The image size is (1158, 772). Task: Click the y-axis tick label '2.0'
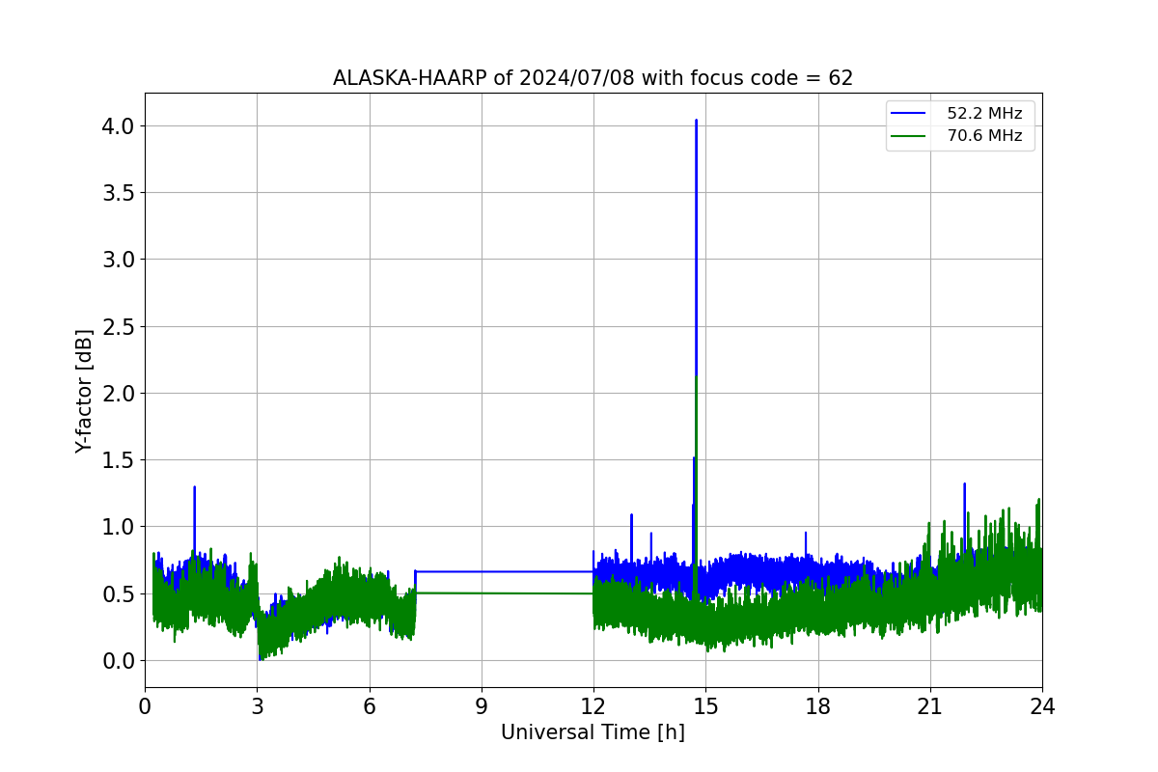121,394
